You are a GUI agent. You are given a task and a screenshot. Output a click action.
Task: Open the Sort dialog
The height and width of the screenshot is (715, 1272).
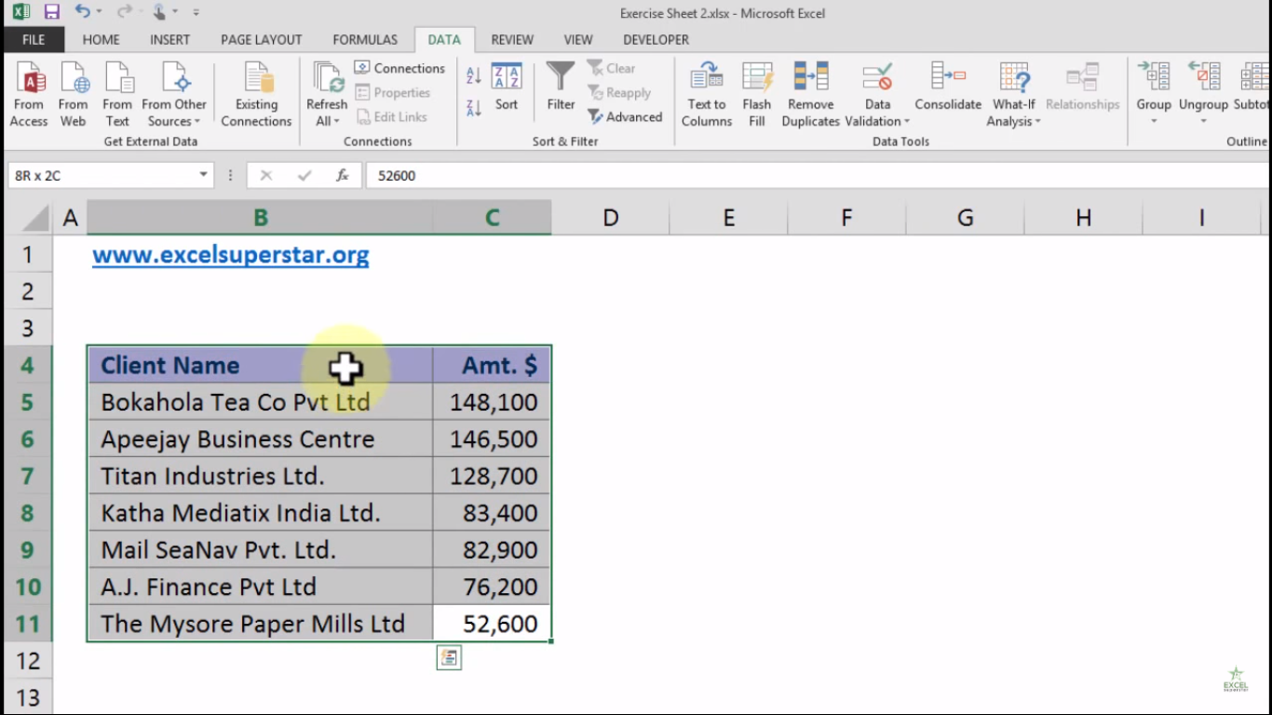(x=507, y=88)
